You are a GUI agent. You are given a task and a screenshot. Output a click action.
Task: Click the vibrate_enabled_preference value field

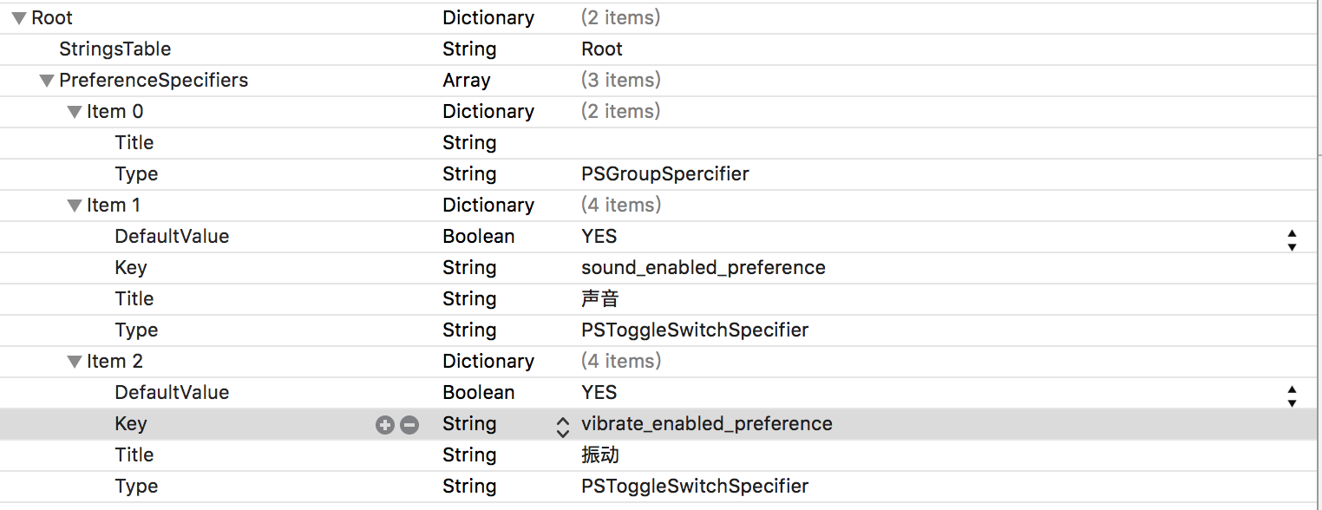[706, 424]
